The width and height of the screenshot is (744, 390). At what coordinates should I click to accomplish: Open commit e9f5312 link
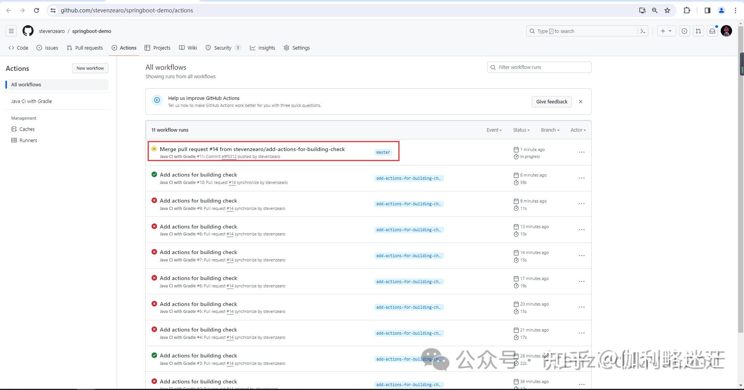coord(229,156)
